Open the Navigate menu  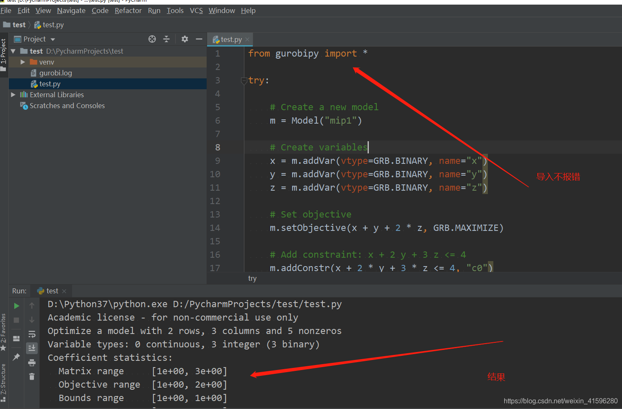71,10
